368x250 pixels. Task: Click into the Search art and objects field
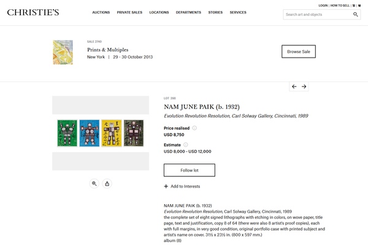click(317, 14)
